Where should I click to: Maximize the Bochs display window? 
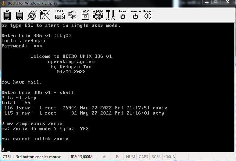(x=216, y=2)
